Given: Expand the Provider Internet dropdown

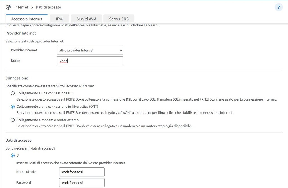Looking at the screenshot, I should tap(90, 50).
